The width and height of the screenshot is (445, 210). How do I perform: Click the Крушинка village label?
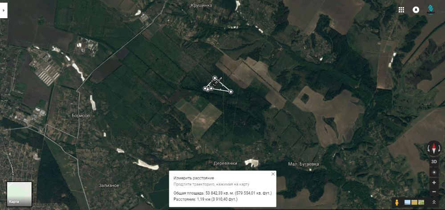coord(201,5)
